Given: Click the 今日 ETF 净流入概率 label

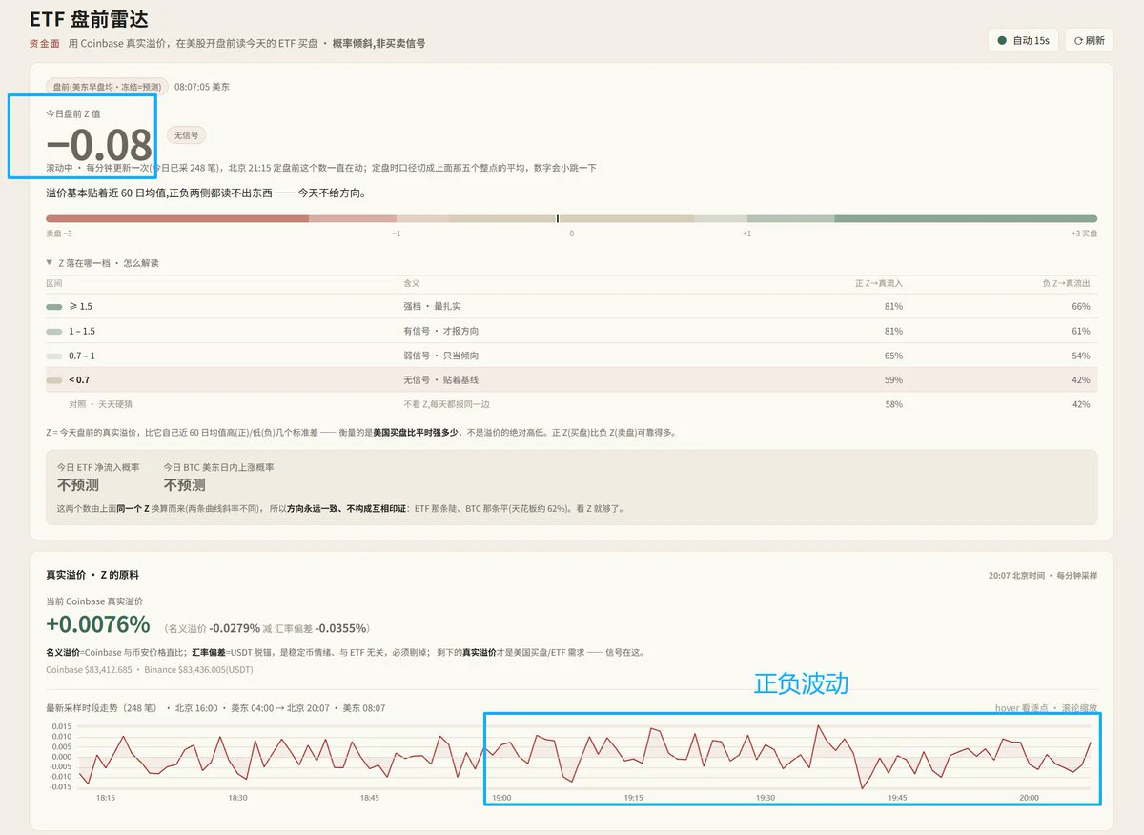Looking at the screenshot, I should coord(99,468).
